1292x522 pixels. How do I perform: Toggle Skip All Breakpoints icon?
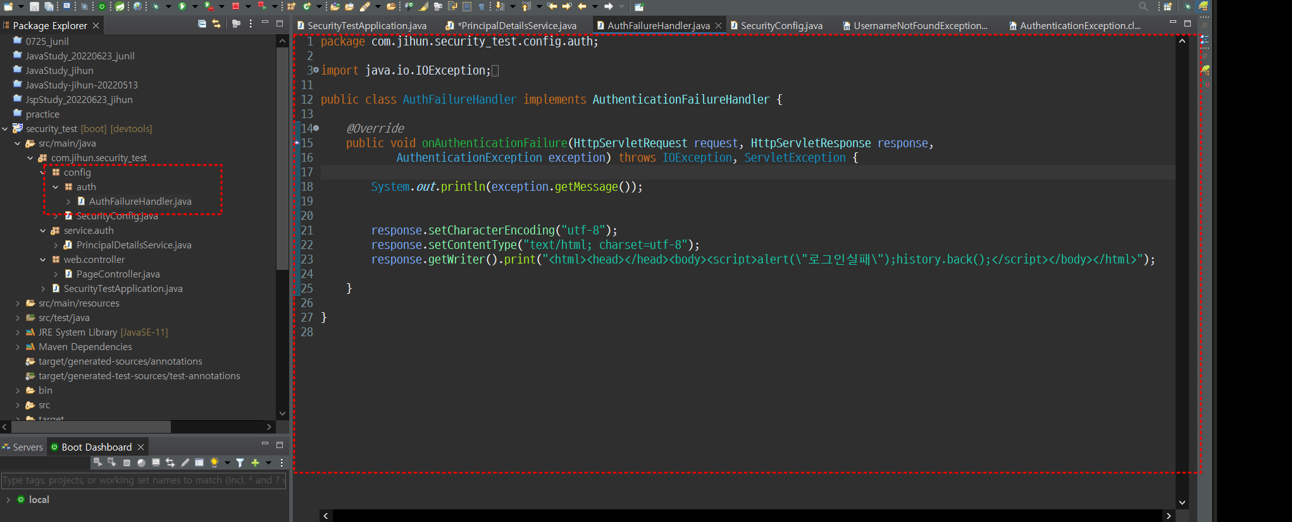[x=84, y=6]
